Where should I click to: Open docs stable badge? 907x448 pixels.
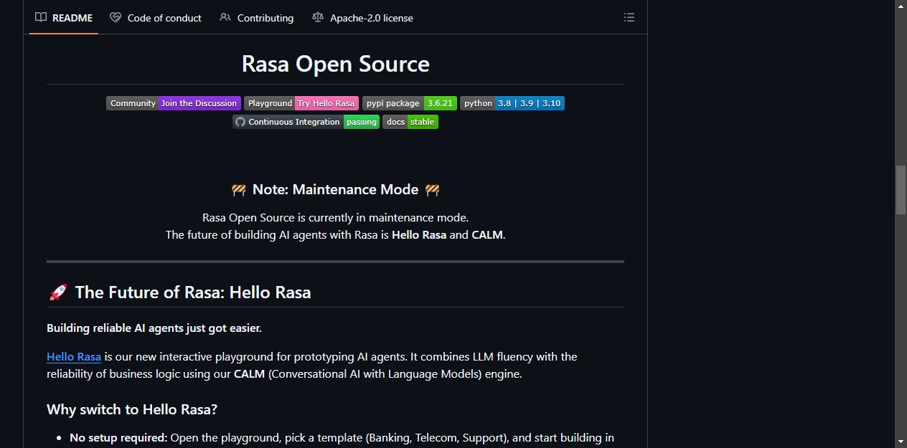click(x=410, y=122)
